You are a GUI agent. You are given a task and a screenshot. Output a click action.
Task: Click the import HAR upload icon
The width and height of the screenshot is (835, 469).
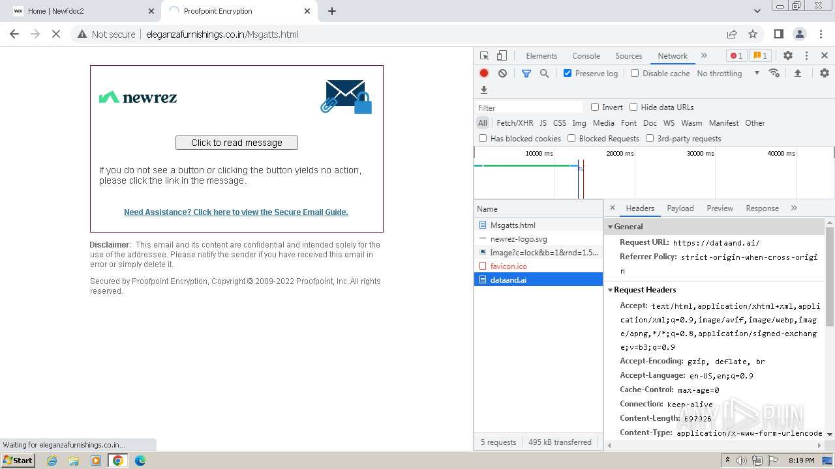point(797,73)
